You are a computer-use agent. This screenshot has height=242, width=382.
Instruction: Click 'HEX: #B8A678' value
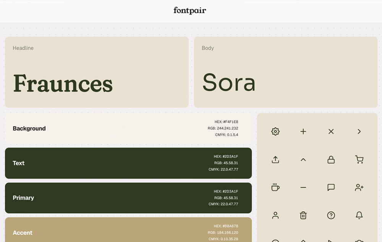click(226, 226)
